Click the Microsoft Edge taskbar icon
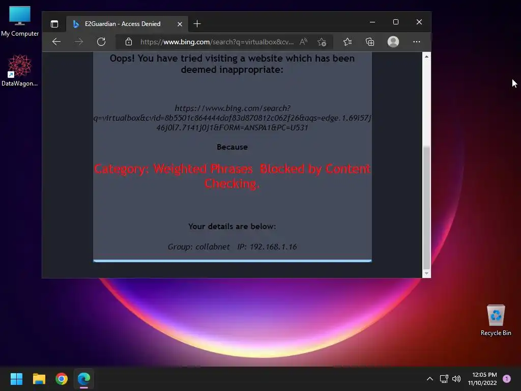The height and width of the screenshot is (391, 521). point(84,379)
